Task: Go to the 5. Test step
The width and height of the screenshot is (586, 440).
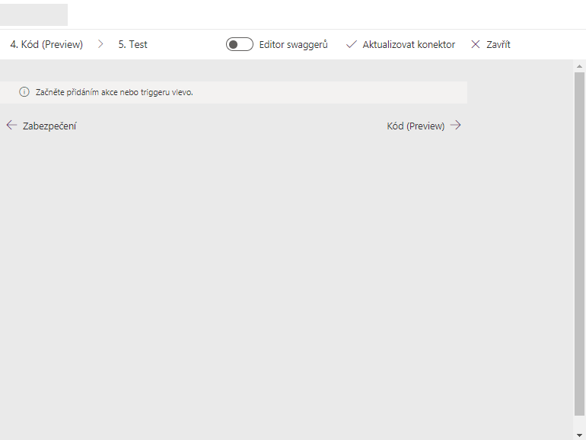Action: (133, 45)
